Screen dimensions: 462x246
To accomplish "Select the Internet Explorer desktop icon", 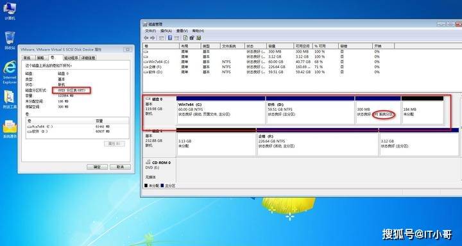I will tap(10, 72).
